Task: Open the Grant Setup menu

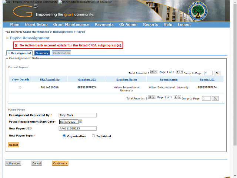Action: coord(36,24)
